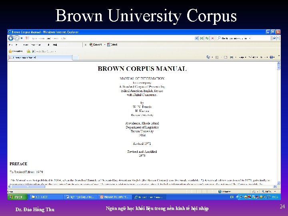
Task: Show hidden tray icons arrow
Action: click(x=237, y=197)
